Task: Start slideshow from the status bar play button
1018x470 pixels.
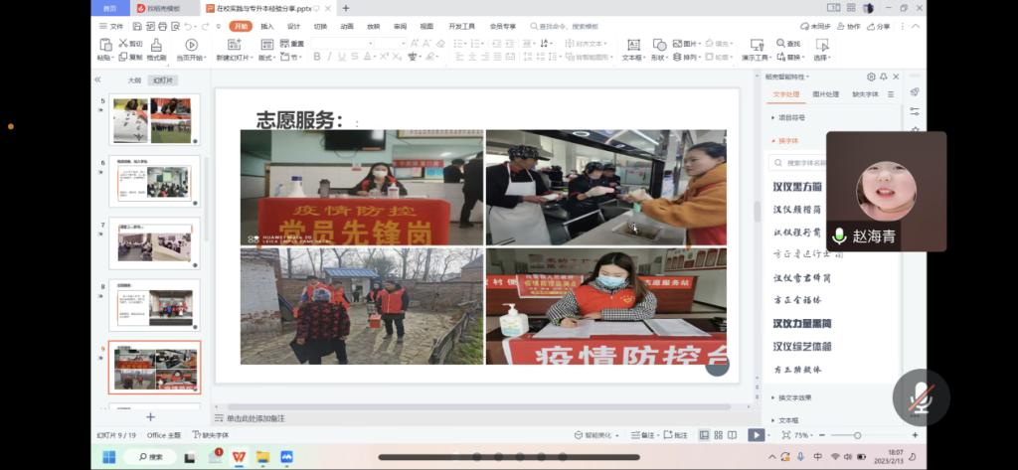Action: (756, 435)
